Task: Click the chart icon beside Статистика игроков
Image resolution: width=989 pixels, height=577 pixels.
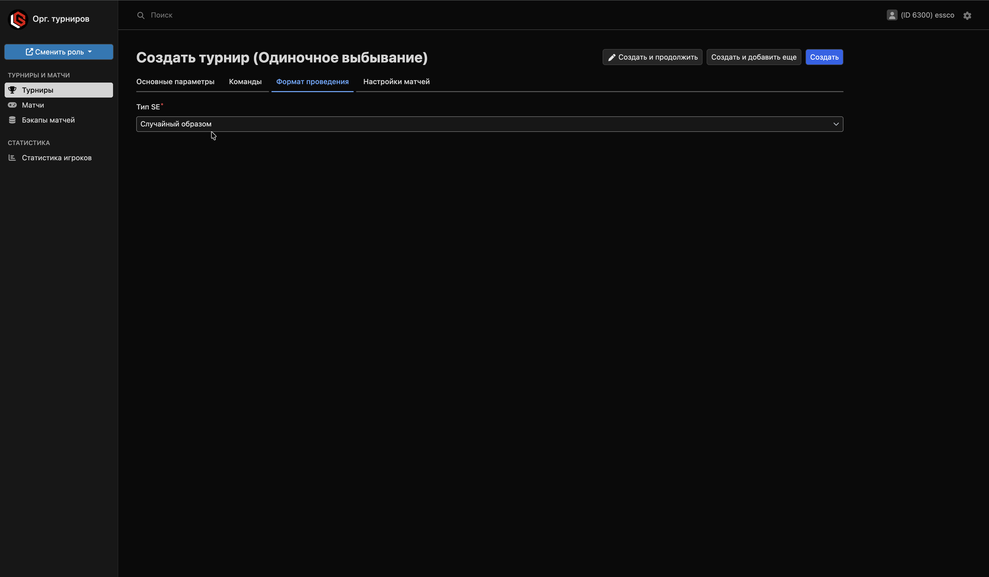Action: (12, 158)
